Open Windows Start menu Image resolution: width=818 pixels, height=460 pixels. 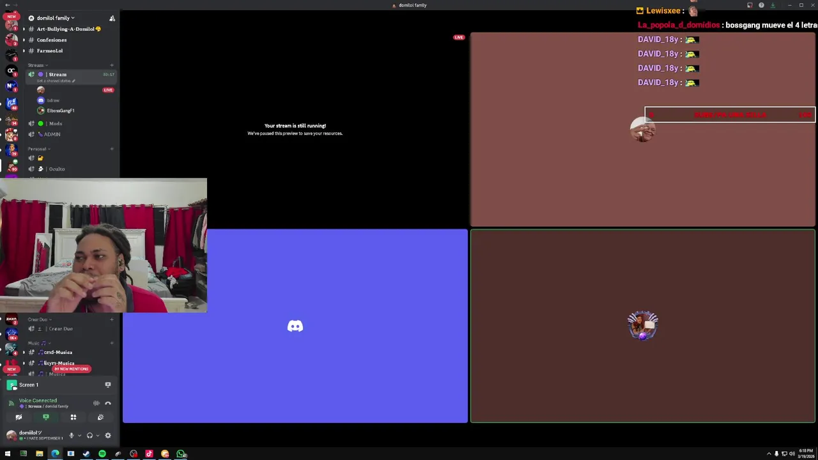tap(8, 454)
